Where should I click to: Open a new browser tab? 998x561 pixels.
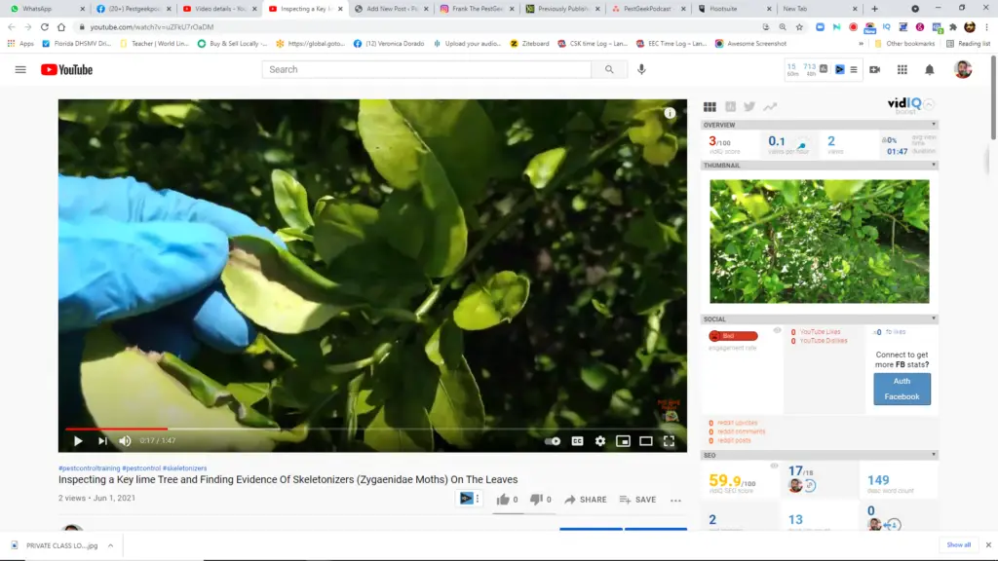pos(874,9)
